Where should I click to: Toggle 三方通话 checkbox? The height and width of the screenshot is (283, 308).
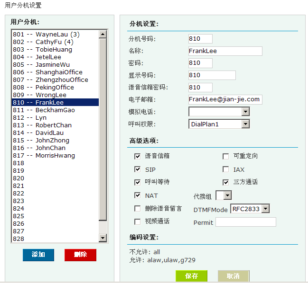point(226,182)
